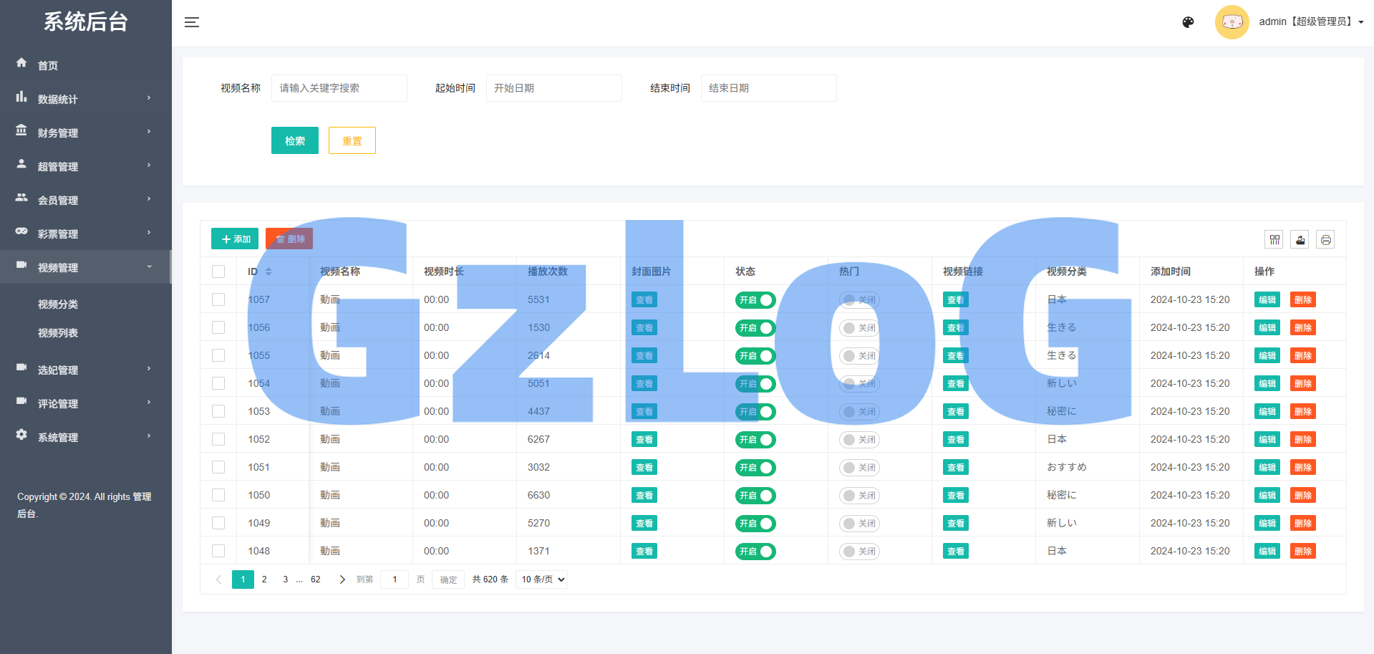Click the 数据统计 statistics icon in sidebar
Screen dimensions: 1374x654
pyautogui.click(x=21, y=98)
